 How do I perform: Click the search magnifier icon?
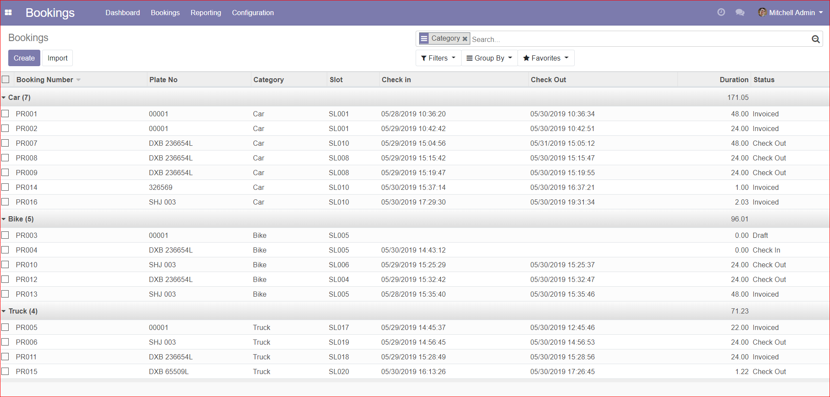[x=815, y=39]
